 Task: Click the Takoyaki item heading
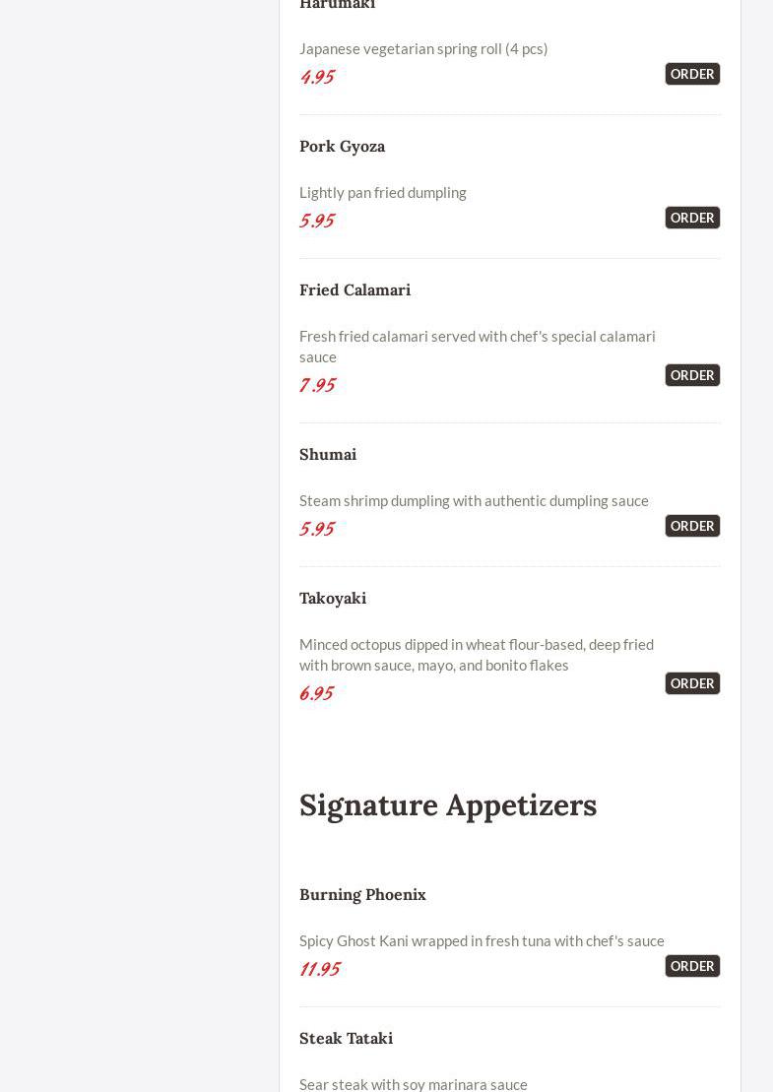click(333, 598)
